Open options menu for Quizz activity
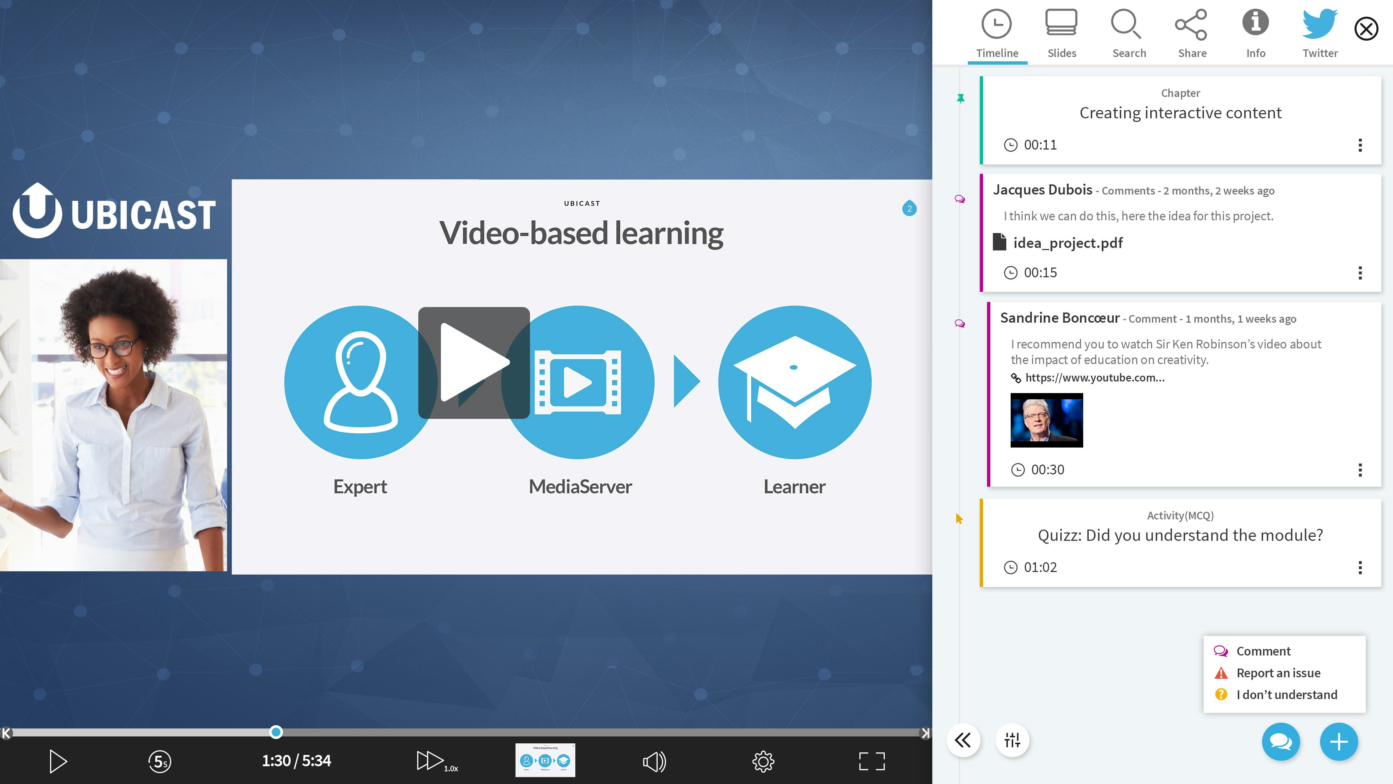Image resolution: width=1393 pixels, height=784 pixels. click(x=1360, y=567)
